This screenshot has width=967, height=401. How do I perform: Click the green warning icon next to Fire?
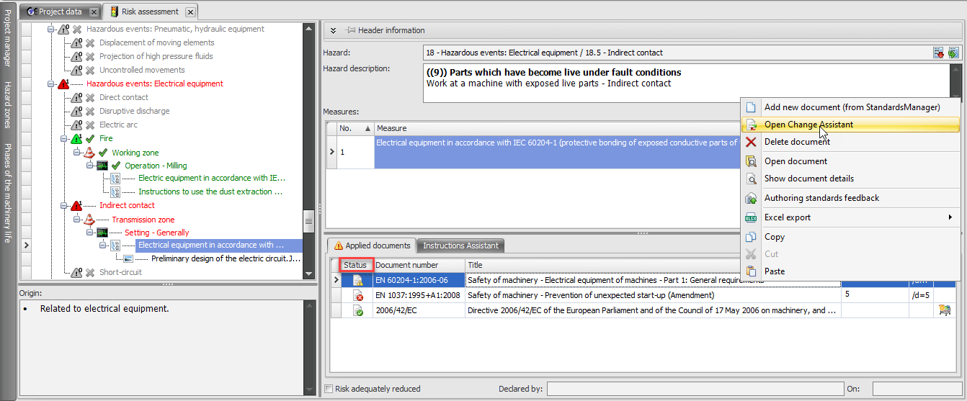[76, 138]
